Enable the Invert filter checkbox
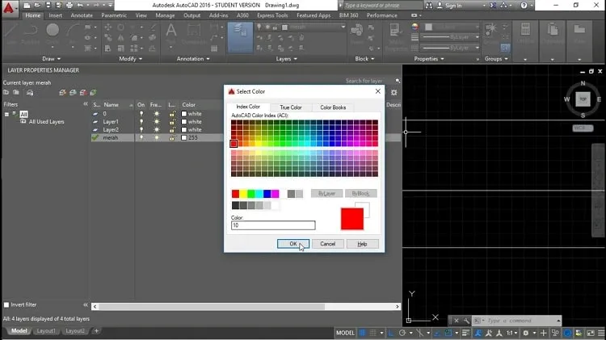 pyautogui.click(x=6, y=304)
